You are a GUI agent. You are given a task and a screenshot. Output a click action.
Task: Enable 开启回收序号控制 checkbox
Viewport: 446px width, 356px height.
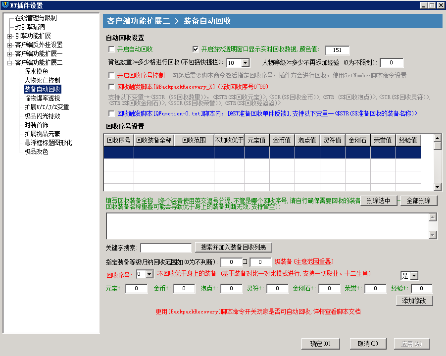111,75
